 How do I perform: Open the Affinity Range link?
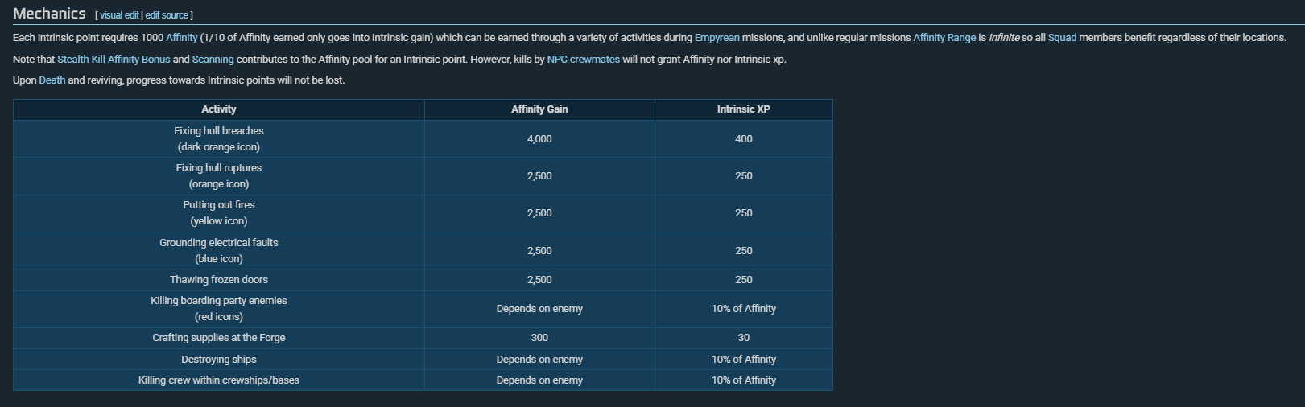click(944, 38)
